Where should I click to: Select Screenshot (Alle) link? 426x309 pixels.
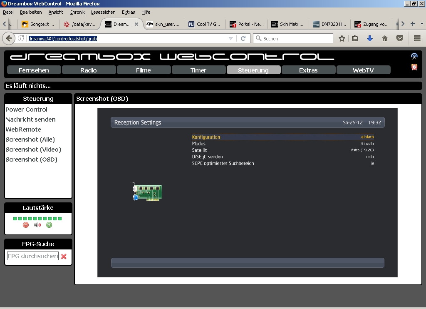[x=30, y=140]
